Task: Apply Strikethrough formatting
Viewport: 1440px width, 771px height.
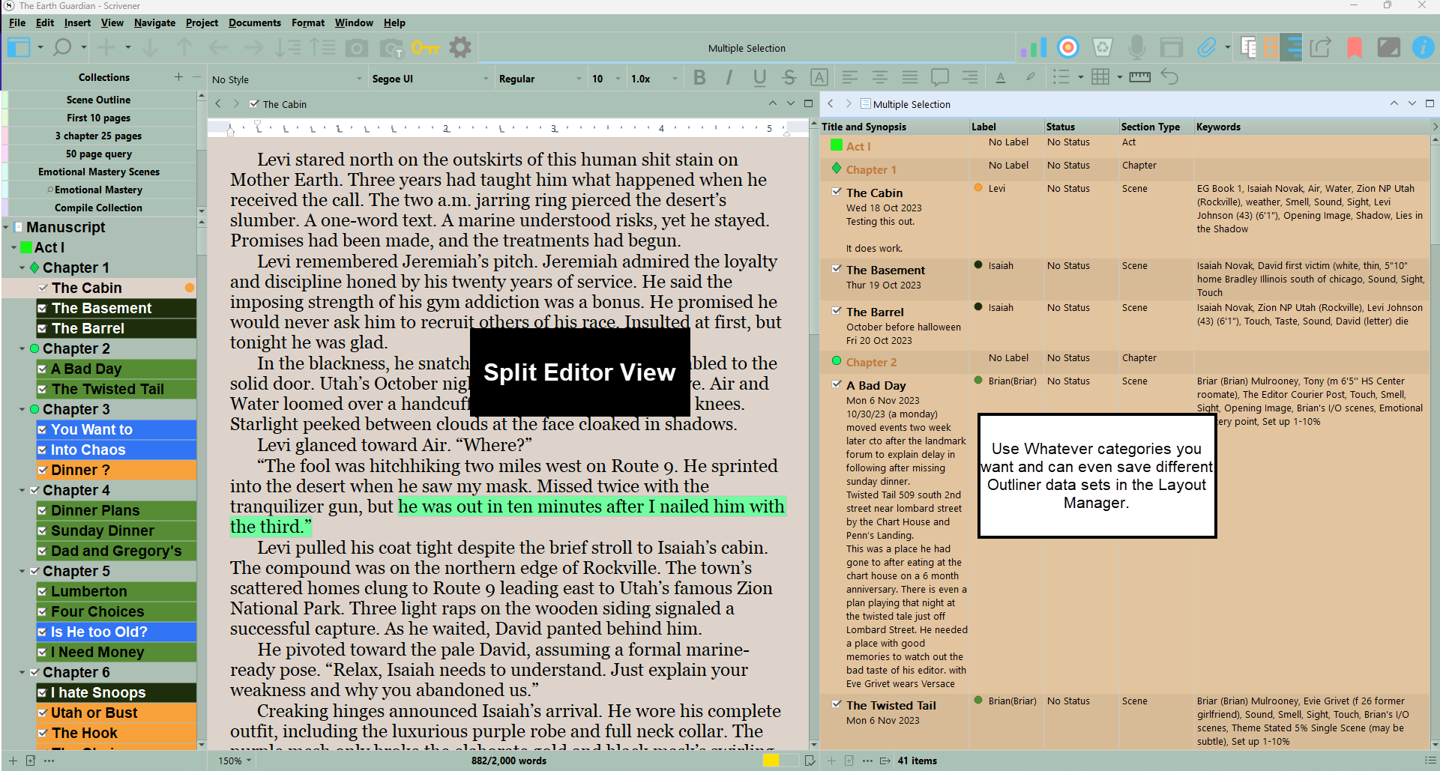Action: 789,78
